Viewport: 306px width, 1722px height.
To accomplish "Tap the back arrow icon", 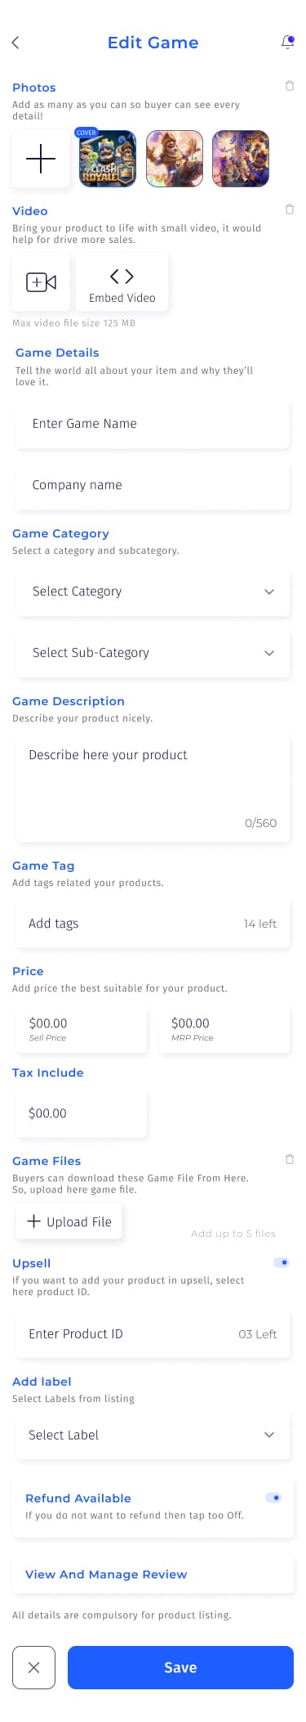I will [16, 43].
